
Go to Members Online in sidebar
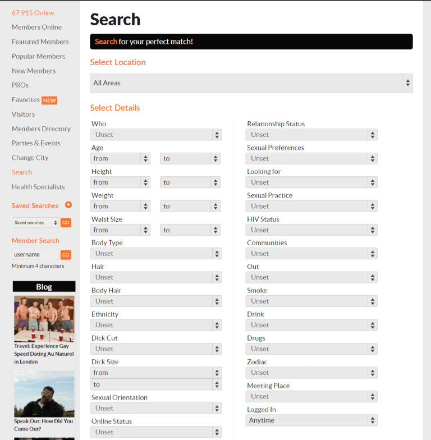[36, 27]
